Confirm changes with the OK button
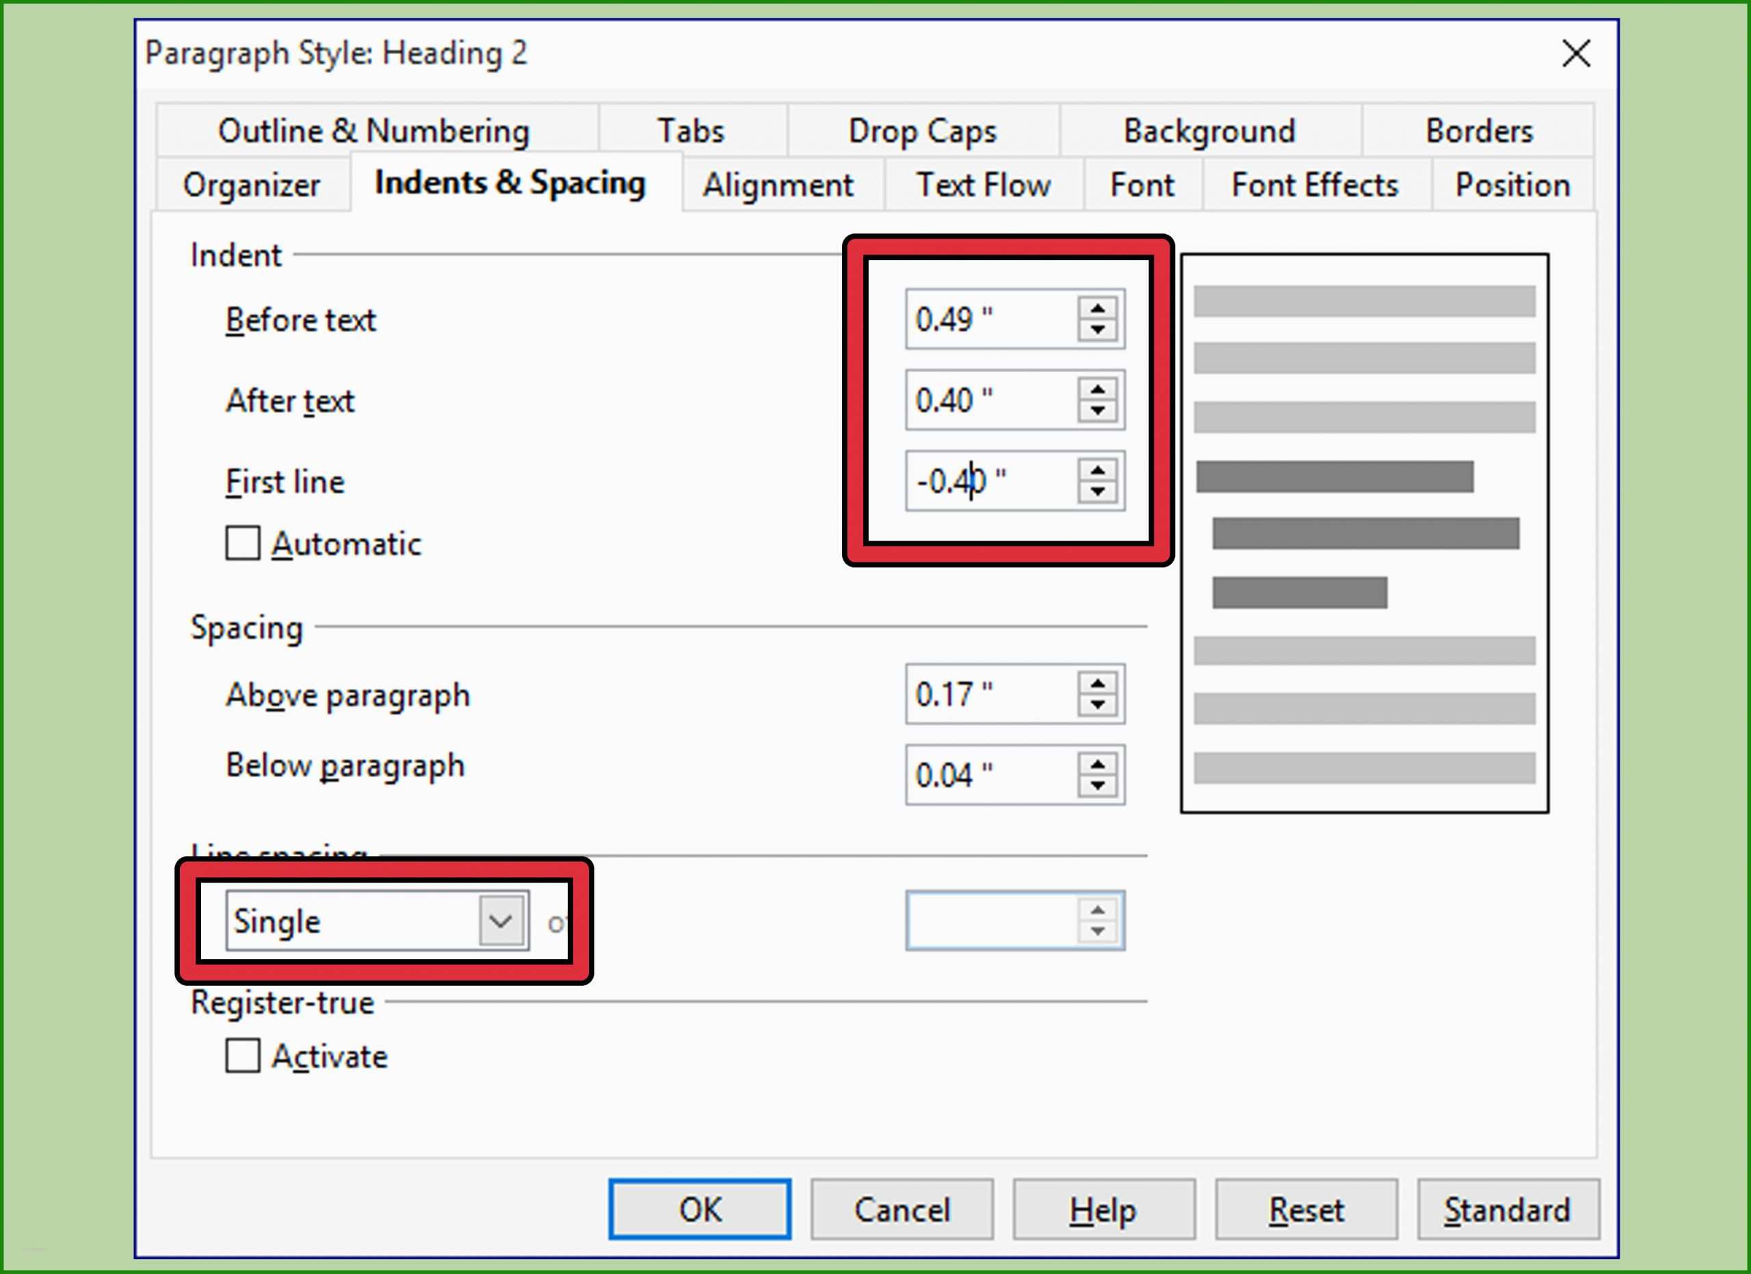This screenshot has height=1274, width=1751. (x=700, y=1209)
